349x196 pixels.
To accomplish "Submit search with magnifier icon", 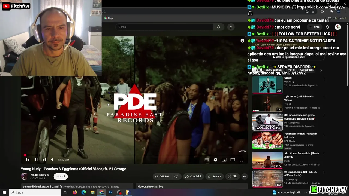I will tap(219, 27).
